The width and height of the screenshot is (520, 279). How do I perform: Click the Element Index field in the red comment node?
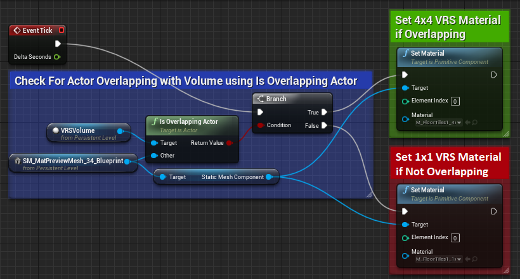coord(455,238)
